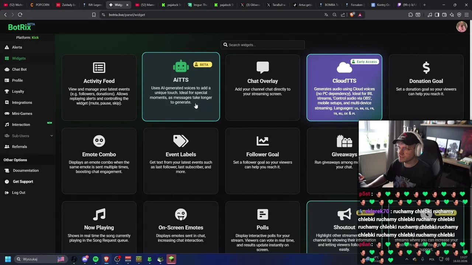
Task: Click the Event Labels tags icon
Action: click(181, 141)
